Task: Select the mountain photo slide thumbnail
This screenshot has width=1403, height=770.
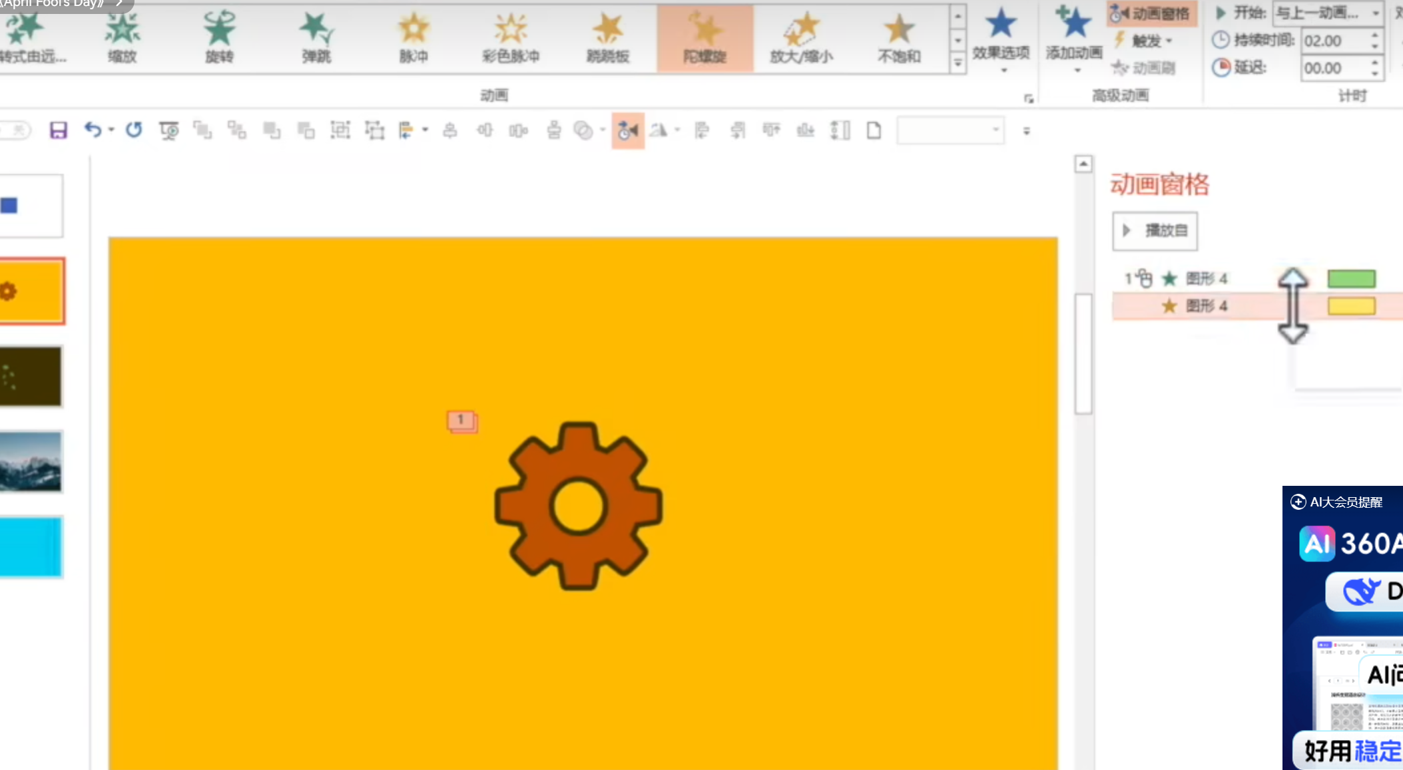Action: pos(31,461)
